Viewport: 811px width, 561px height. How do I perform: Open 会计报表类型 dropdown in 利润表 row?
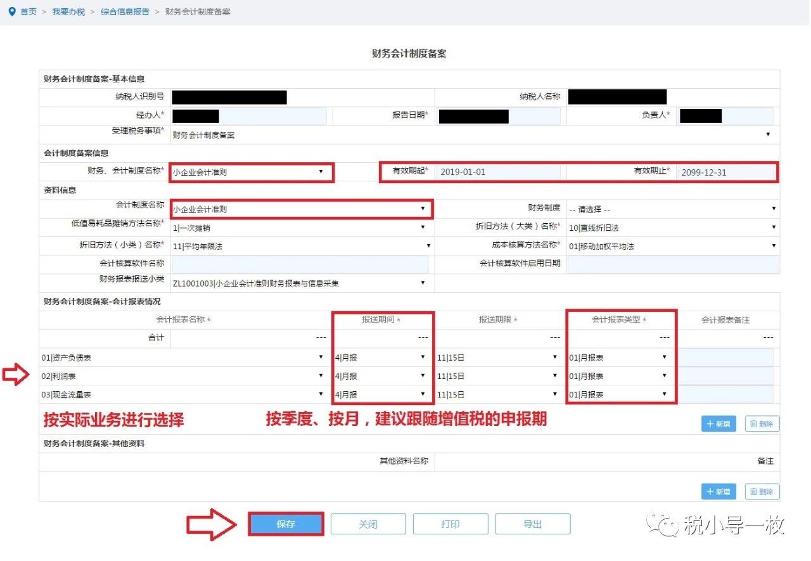pyautogui.click(x=619, y=376)
